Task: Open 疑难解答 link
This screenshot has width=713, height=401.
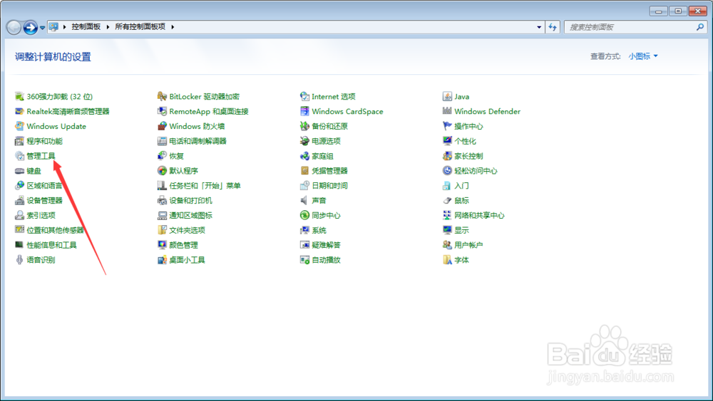Action: pyautogui.click(x=326, y=245)
